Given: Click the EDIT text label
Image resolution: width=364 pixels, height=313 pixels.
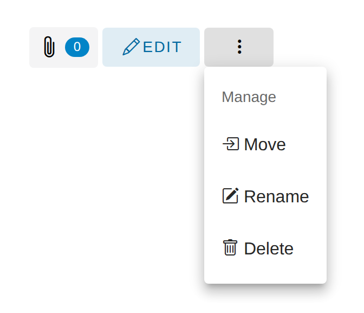Looking at the screenshot, I should click(x=162, y=47).
